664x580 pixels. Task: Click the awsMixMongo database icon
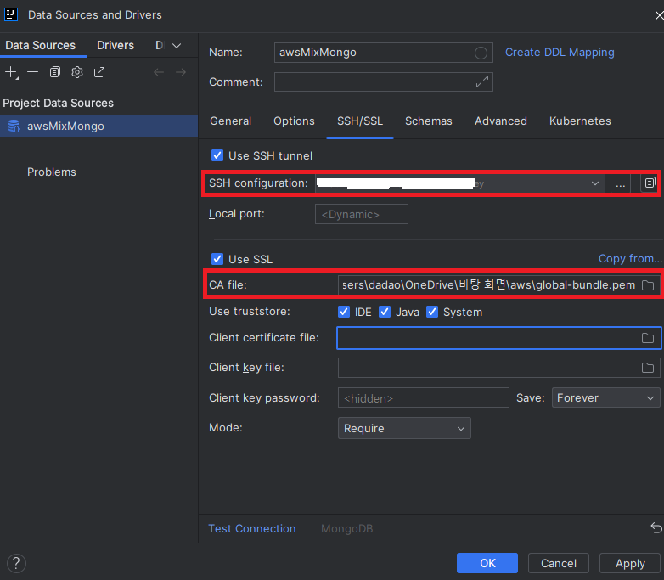pyautogui.click(x=14, y=127)
